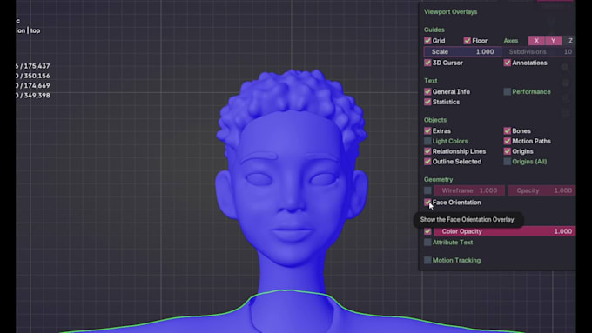592x333 pixels.
Task: Click the 175,437 statistics value
Action: [x=37, y=66]
